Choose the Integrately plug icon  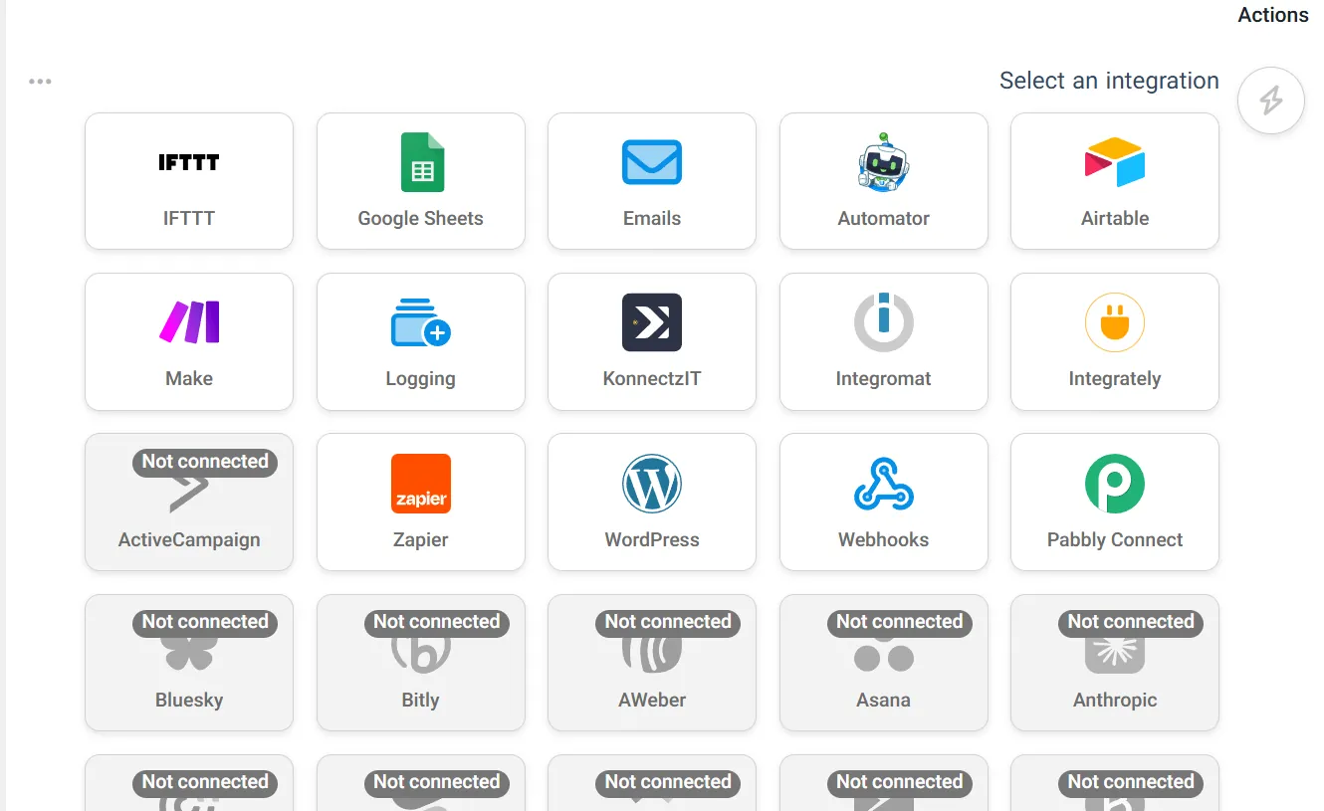[x=1115, y=323]
